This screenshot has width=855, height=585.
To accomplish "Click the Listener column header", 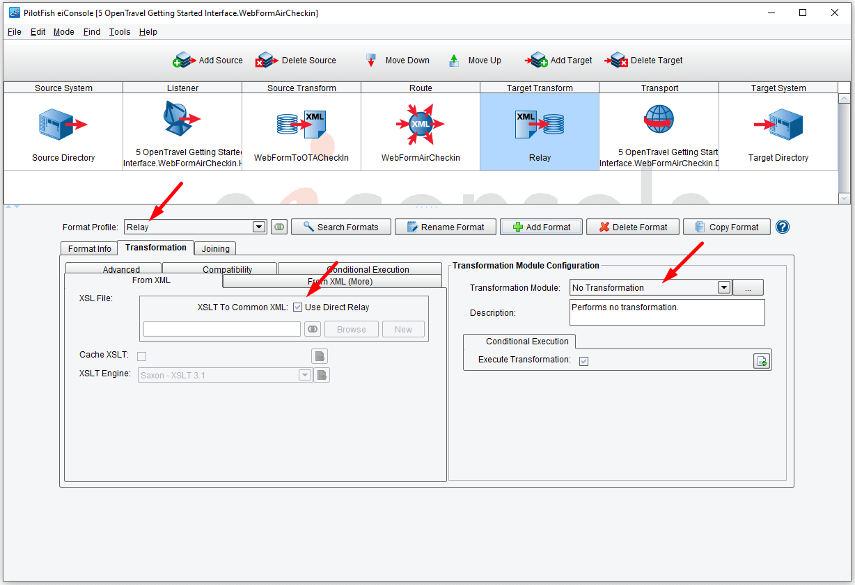I will pos(182,88).
